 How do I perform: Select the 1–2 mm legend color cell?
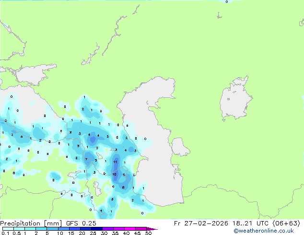pos(30,229)
